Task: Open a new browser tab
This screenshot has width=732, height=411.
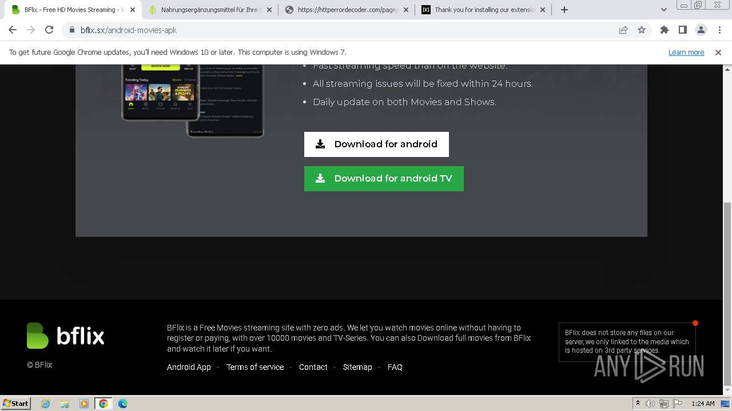Action: click(564, 10)
